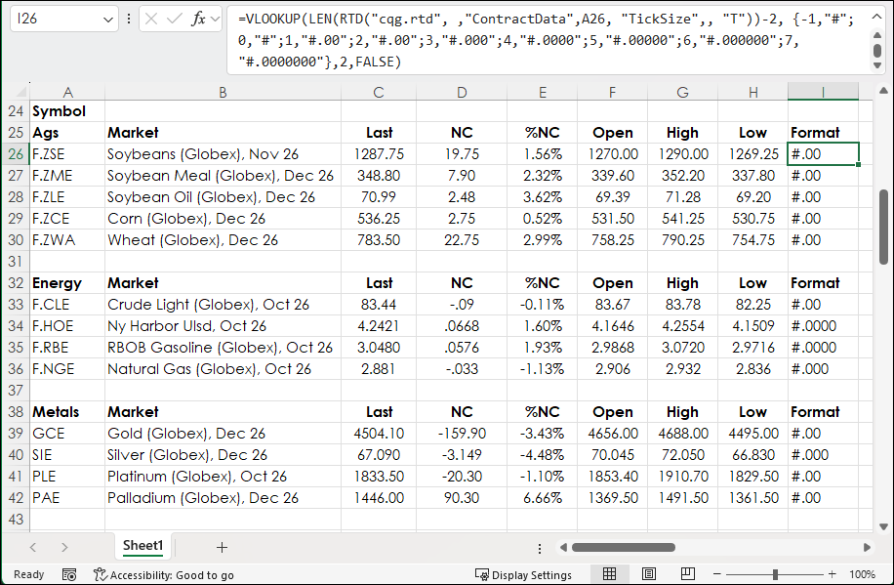Select the Energy header cell
This screenshot has width=894, height=585.
pos(67,283)
